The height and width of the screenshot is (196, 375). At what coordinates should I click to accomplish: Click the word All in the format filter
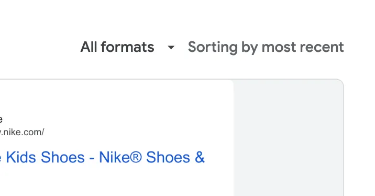[x=89, y=47]
